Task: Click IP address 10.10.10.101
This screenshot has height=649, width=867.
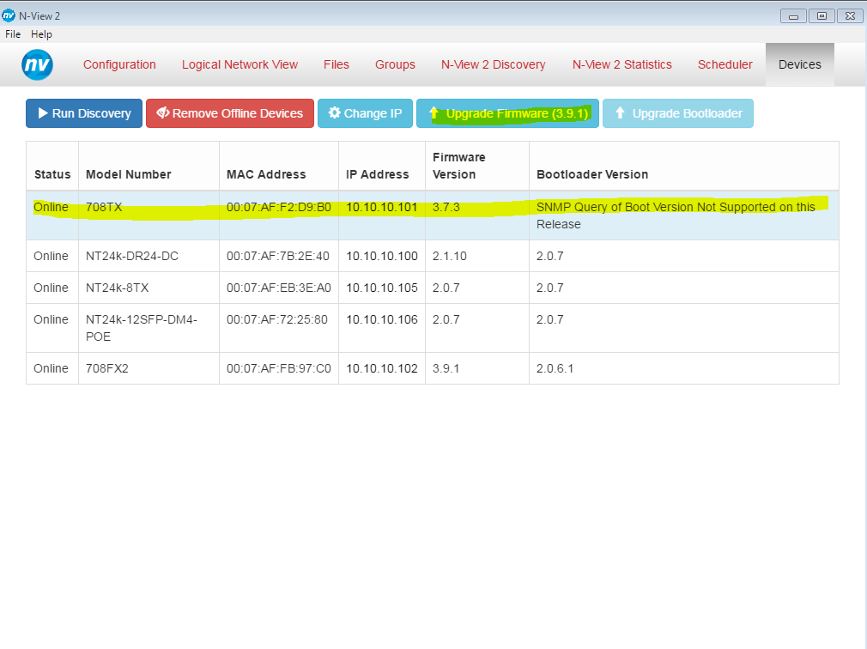Action: (381, 207)
